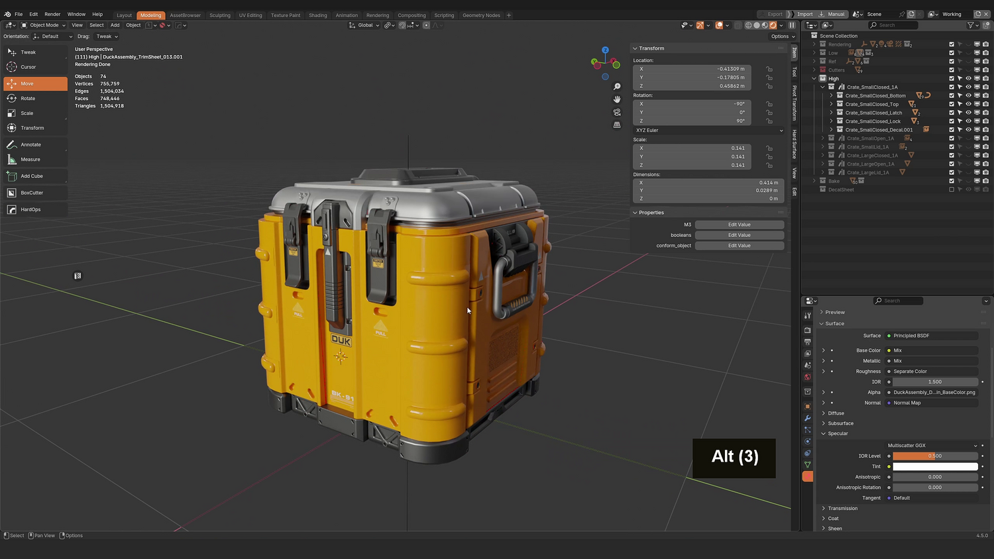Click Edit Value for M3 property
The width and height of the screenshot is (994, 559).
click(740, 225)
